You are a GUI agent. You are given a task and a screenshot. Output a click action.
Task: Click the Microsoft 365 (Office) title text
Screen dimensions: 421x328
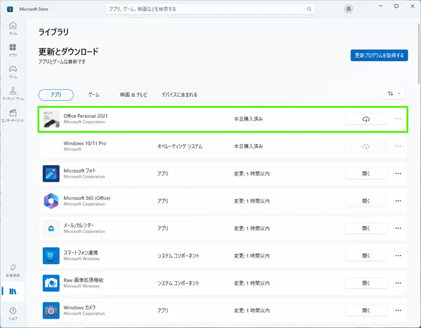pyautogui.click(x=87, y=198)
